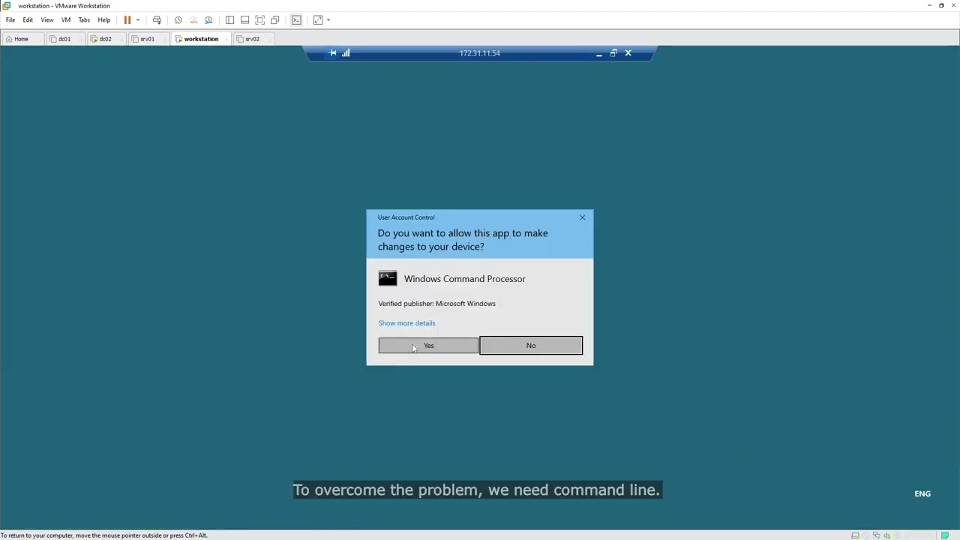Click the ENG language indicator
The image size is (960, 540).
pos(922,493)
